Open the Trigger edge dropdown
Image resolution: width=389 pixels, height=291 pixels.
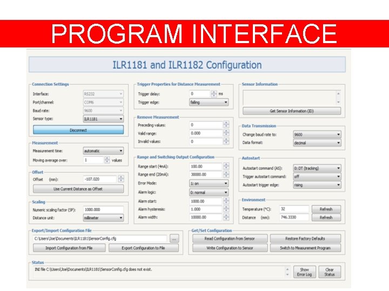[x=209, y=102]
